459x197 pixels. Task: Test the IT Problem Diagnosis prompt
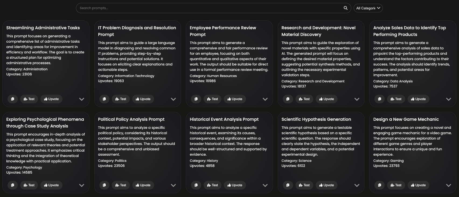point(121,99)
